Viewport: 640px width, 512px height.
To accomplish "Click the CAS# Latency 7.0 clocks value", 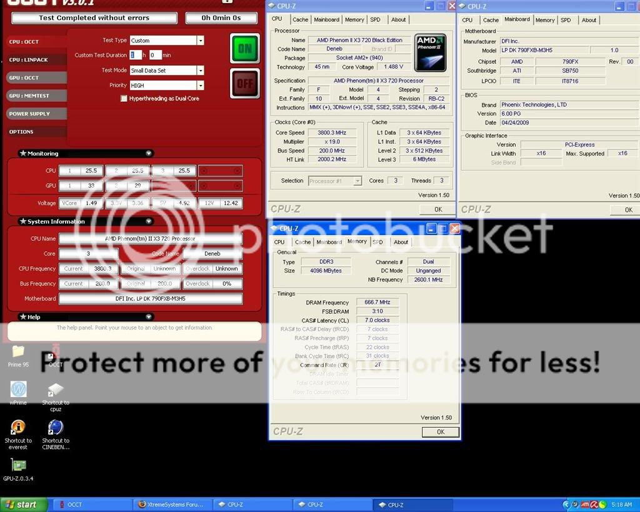I will [x=377, y=320].
